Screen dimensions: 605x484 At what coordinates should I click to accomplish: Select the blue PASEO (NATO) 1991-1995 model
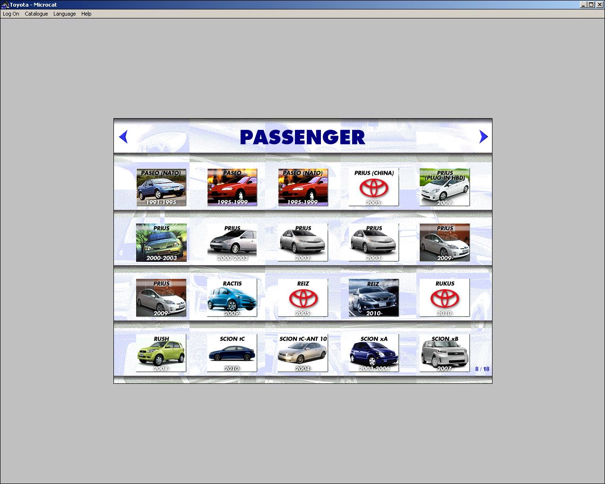point(161,187)
